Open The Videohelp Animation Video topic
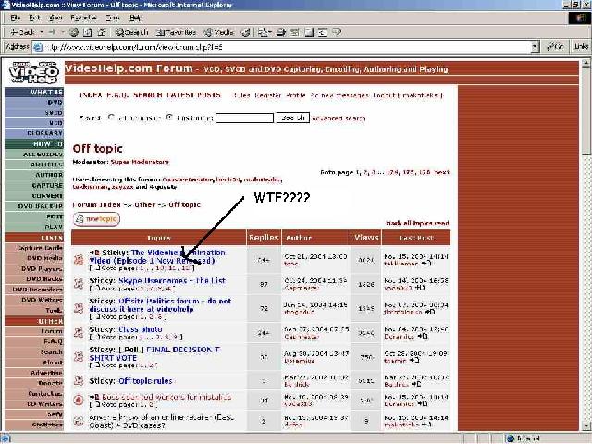Viewport: 592px width, 444px height. (157, 256)
